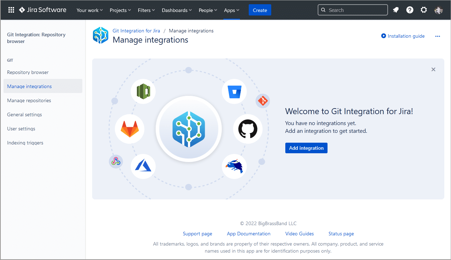451x260 pixels.
Task: Open the app switcher grid icon
Action: tap(11, 10)
